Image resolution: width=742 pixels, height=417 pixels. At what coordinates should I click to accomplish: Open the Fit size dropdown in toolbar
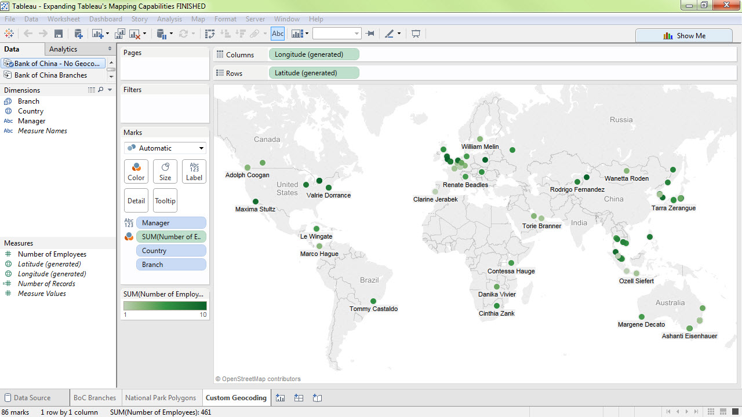pos(337,34)
